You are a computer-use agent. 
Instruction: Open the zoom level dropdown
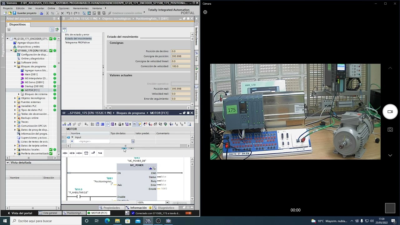(167, 202)
